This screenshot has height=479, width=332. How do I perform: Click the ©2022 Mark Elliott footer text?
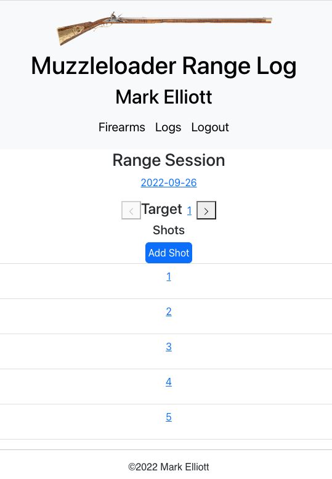tap(169, 467)
